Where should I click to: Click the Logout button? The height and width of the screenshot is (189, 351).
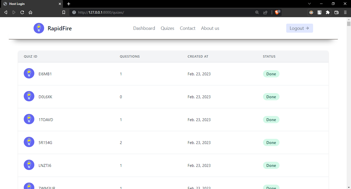pos(299,28)
